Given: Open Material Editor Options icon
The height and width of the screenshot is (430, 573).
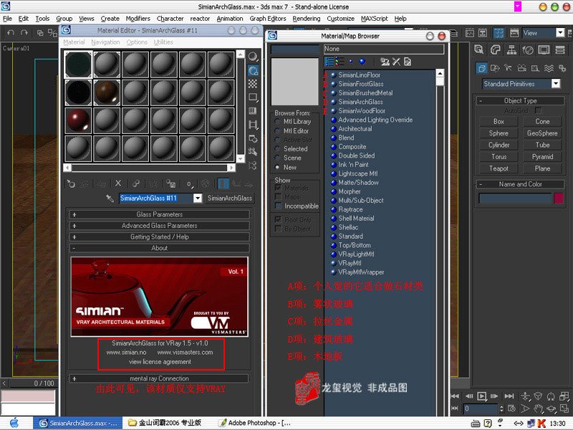Looking at the screenshot, I should click(253, 138).
